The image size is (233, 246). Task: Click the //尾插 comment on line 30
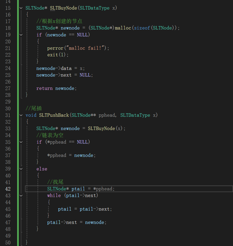[34, 108]
